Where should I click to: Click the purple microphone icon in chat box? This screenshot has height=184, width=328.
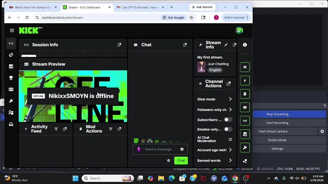coord(139,149)
